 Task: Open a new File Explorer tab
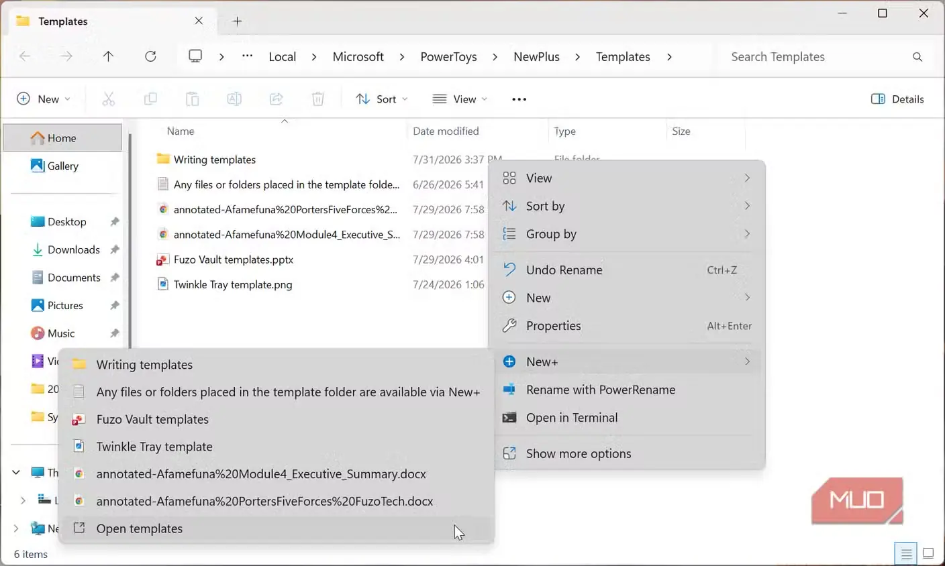point(237,21)
